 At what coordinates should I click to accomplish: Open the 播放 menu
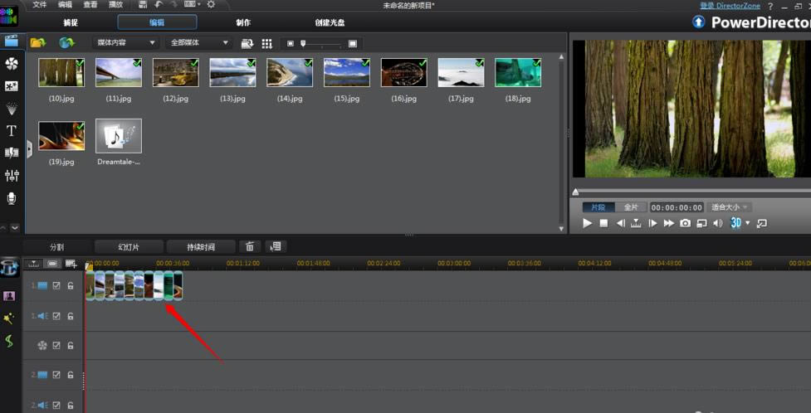click(116, 5)
